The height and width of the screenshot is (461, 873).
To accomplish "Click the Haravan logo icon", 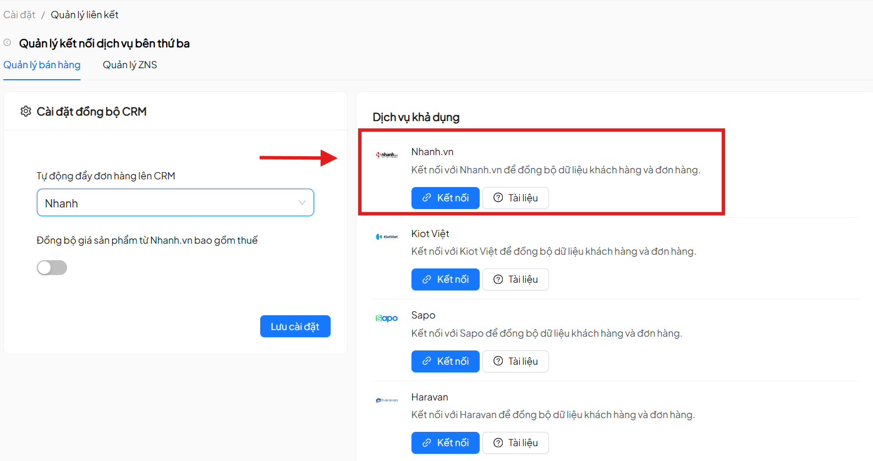I will [x=387, y=400].
